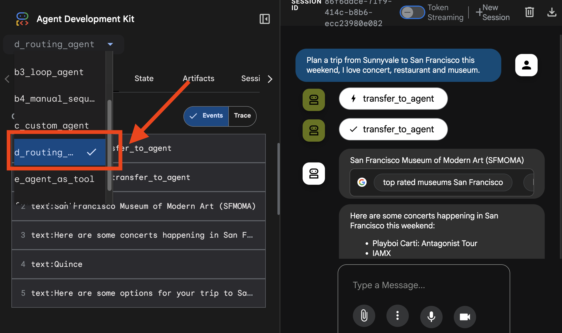
Task: Attach a file using the paperclip icon
Action: coord(364,316)
